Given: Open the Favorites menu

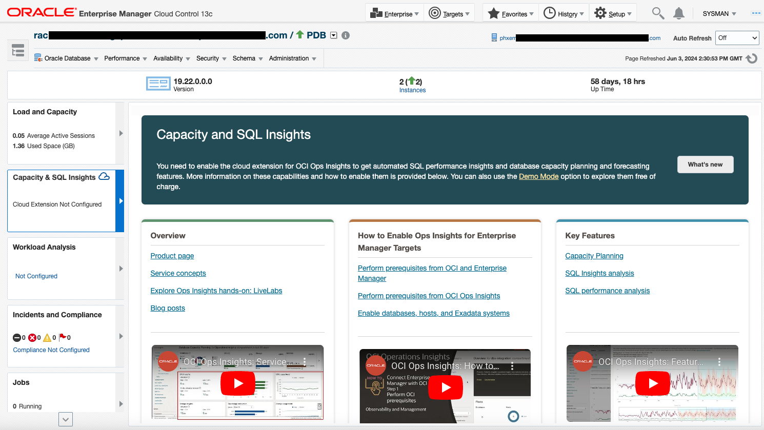Looking at the screenshot, I should coord(511,13).
